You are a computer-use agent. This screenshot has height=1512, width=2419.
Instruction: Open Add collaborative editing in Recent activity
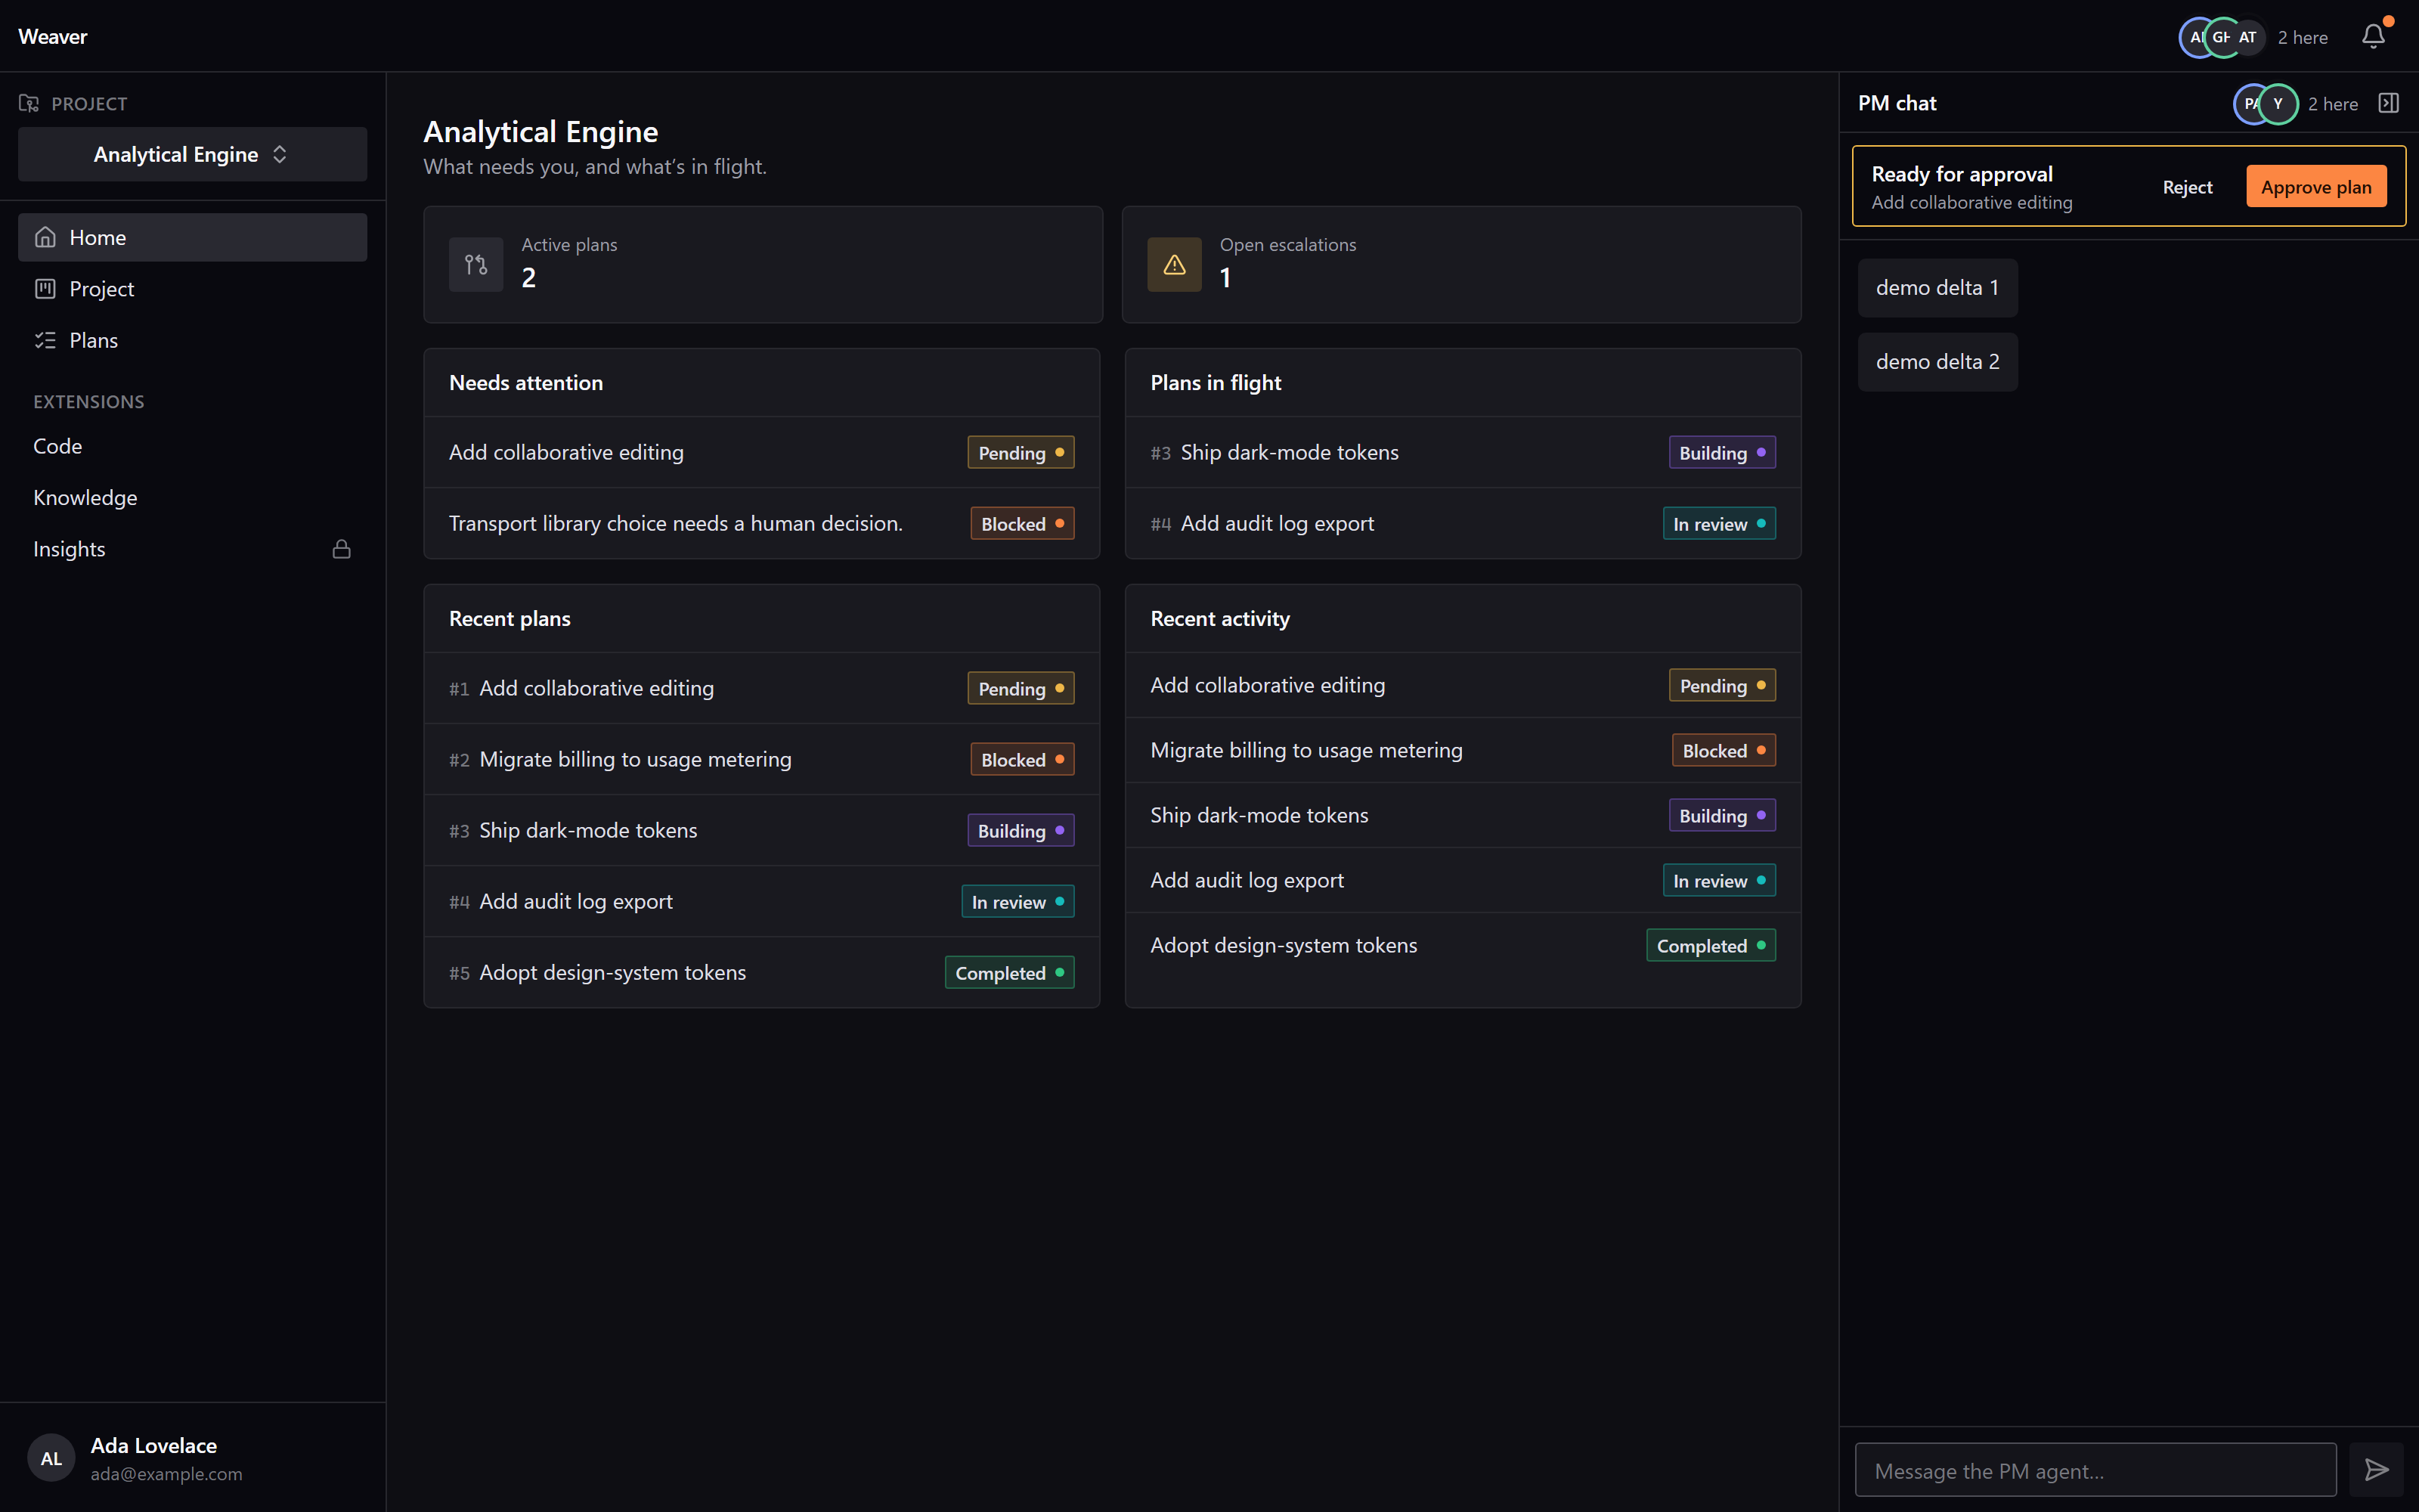click(x=1463, y=685)
